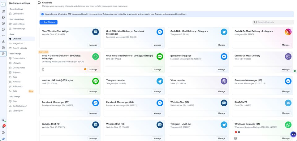Open notifications bell with red badge
The image size is (297, 141).
point(3,126)
